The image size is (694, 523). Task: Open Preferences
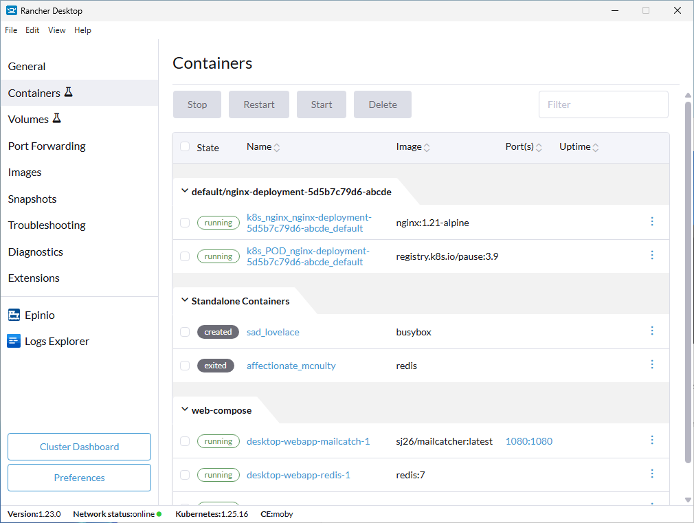coord(79,478)
